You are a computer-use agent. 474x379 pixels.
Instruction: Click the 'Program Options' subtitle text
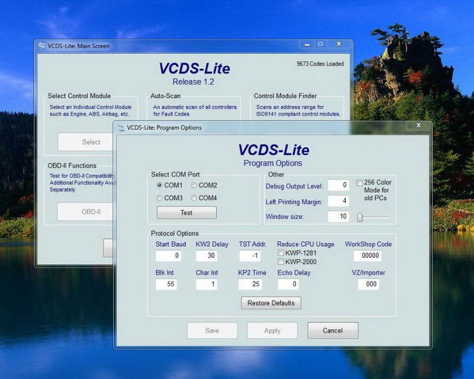coord(272,163)
